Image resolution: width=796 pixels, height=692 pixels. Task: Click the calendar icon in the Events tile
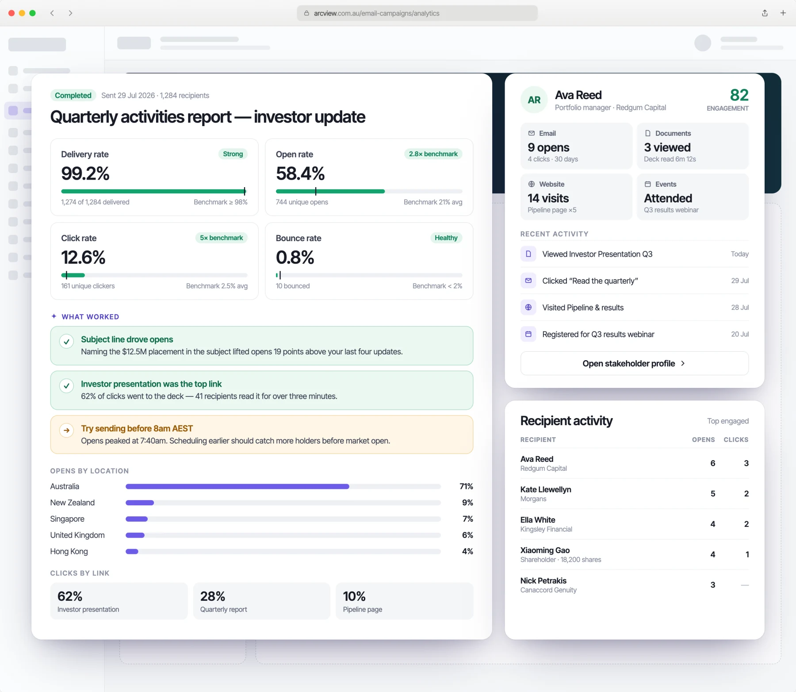click(x=647, y=184)
